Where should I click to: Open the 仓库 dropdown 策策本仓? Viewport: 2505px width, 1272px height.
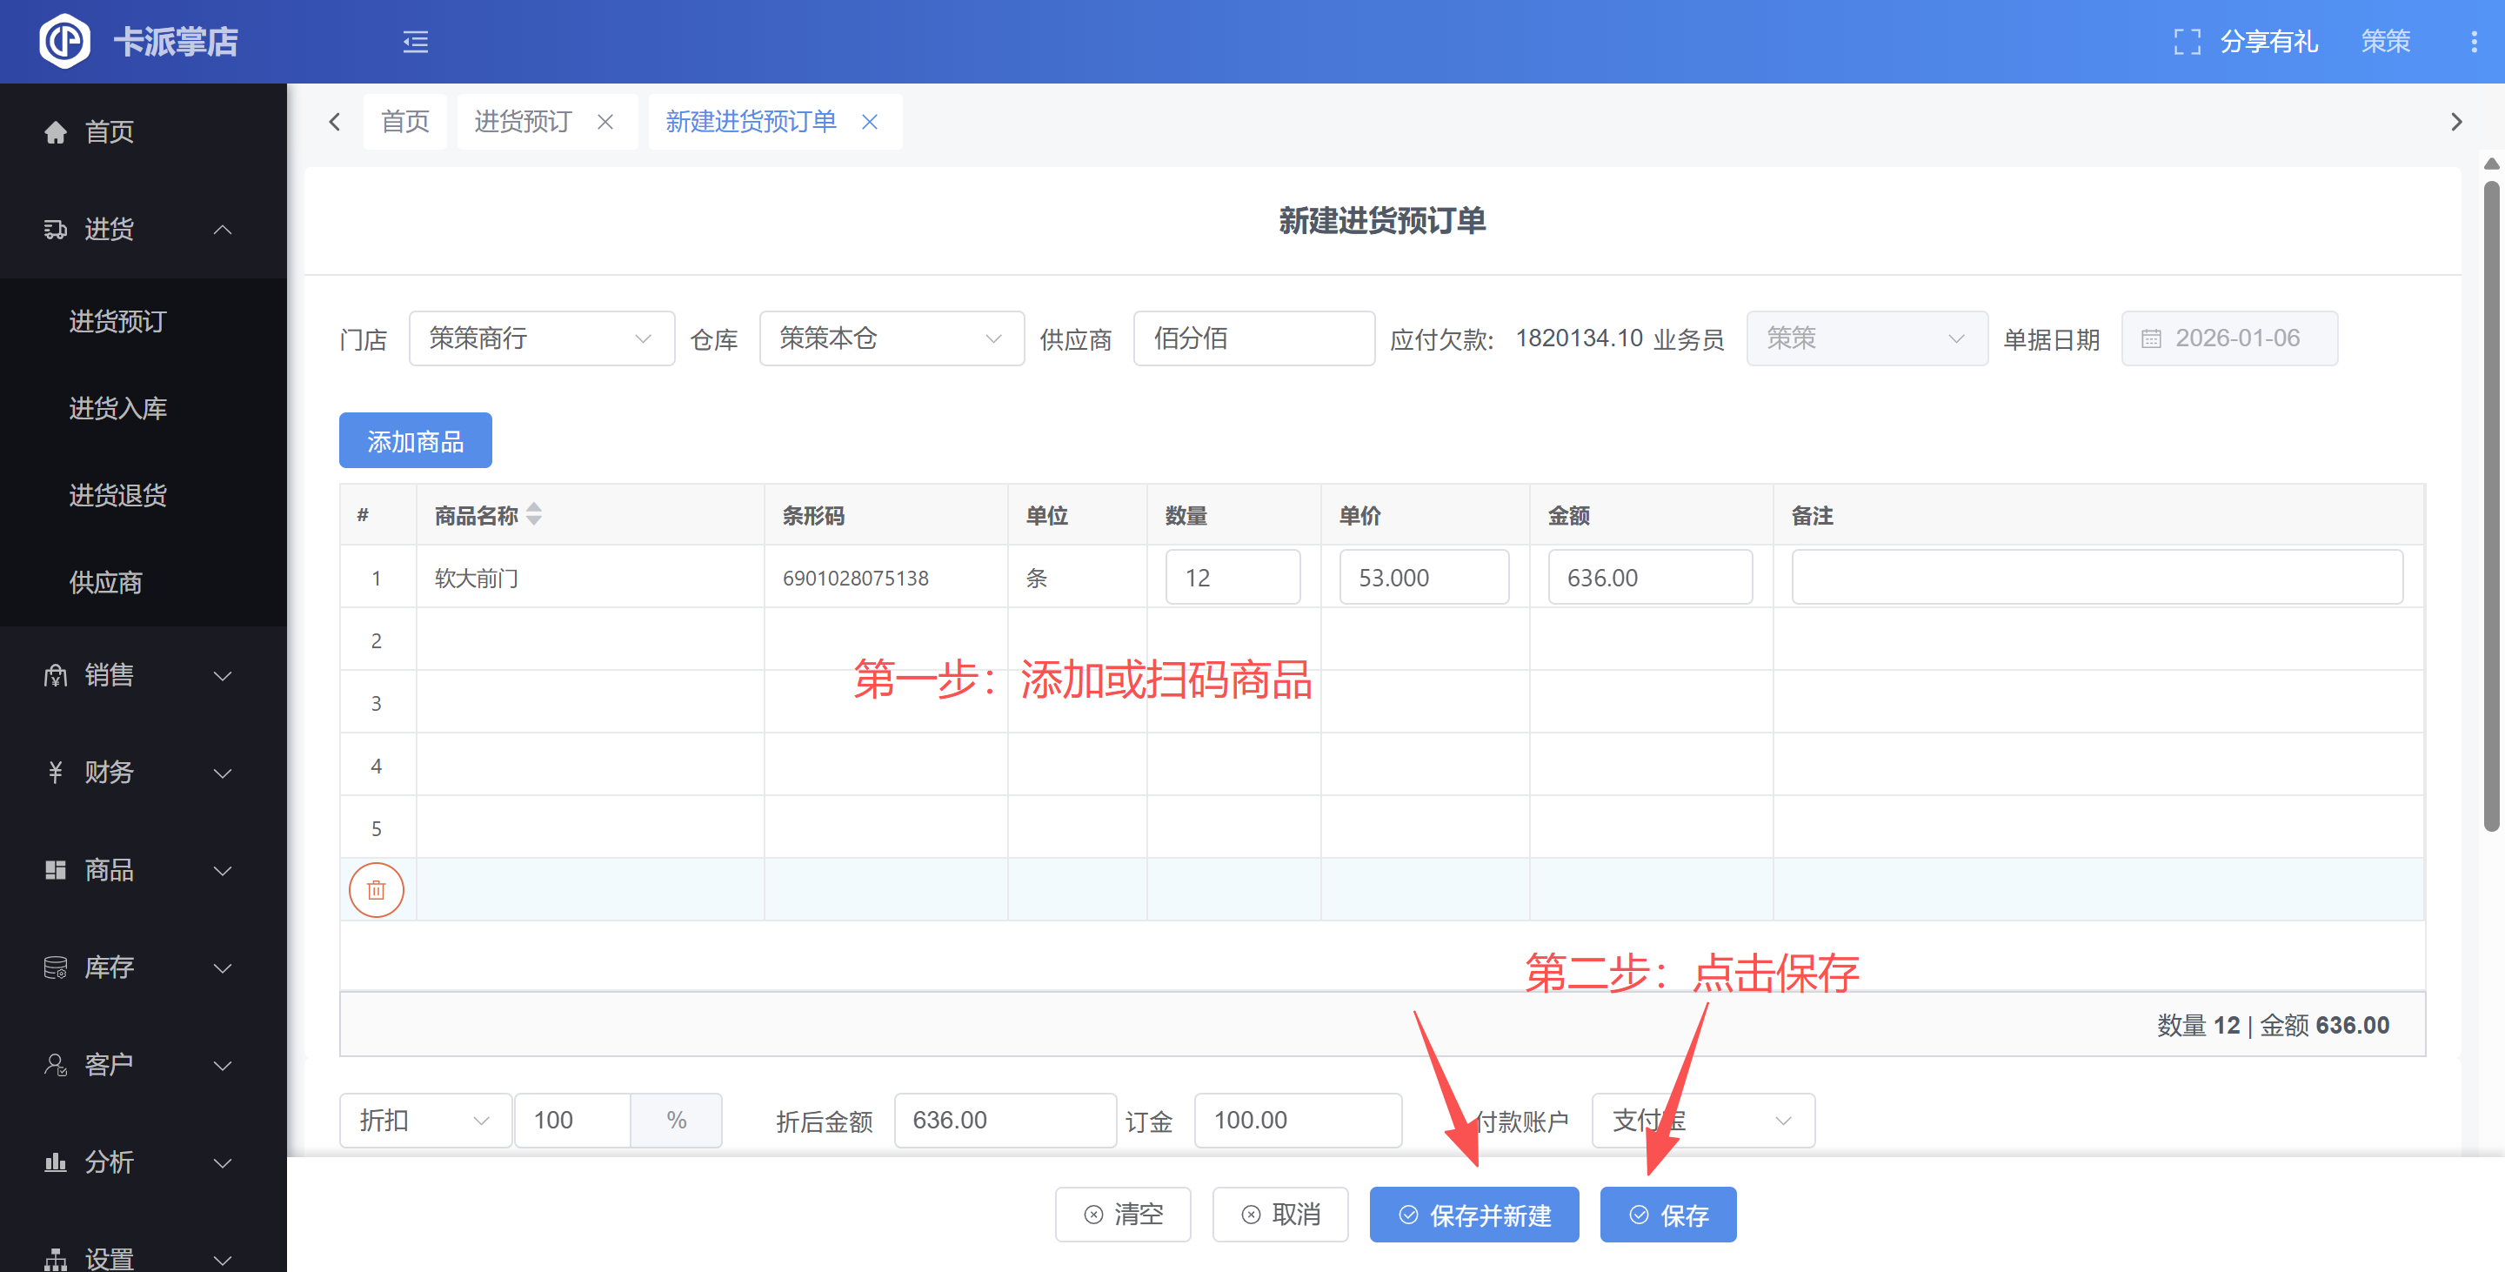click(x=891, y=338)
